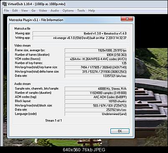Click the block size value 503 / 674 / 831
168x153 pixels.
tap(96, 105)
